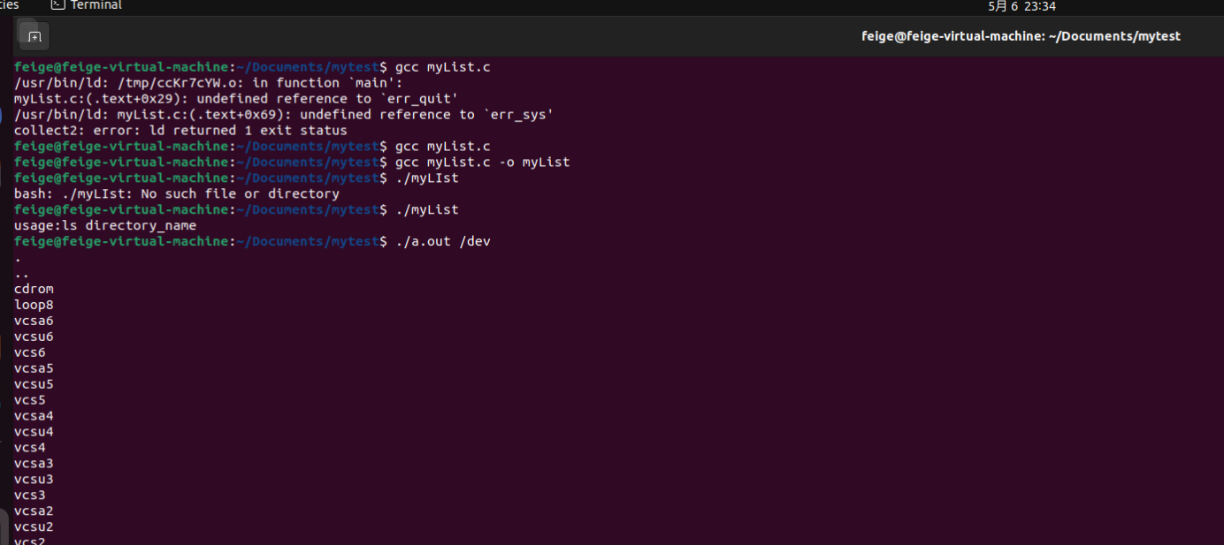
Task: Click the cdrom entry in the listing
Action: point(34,290)
